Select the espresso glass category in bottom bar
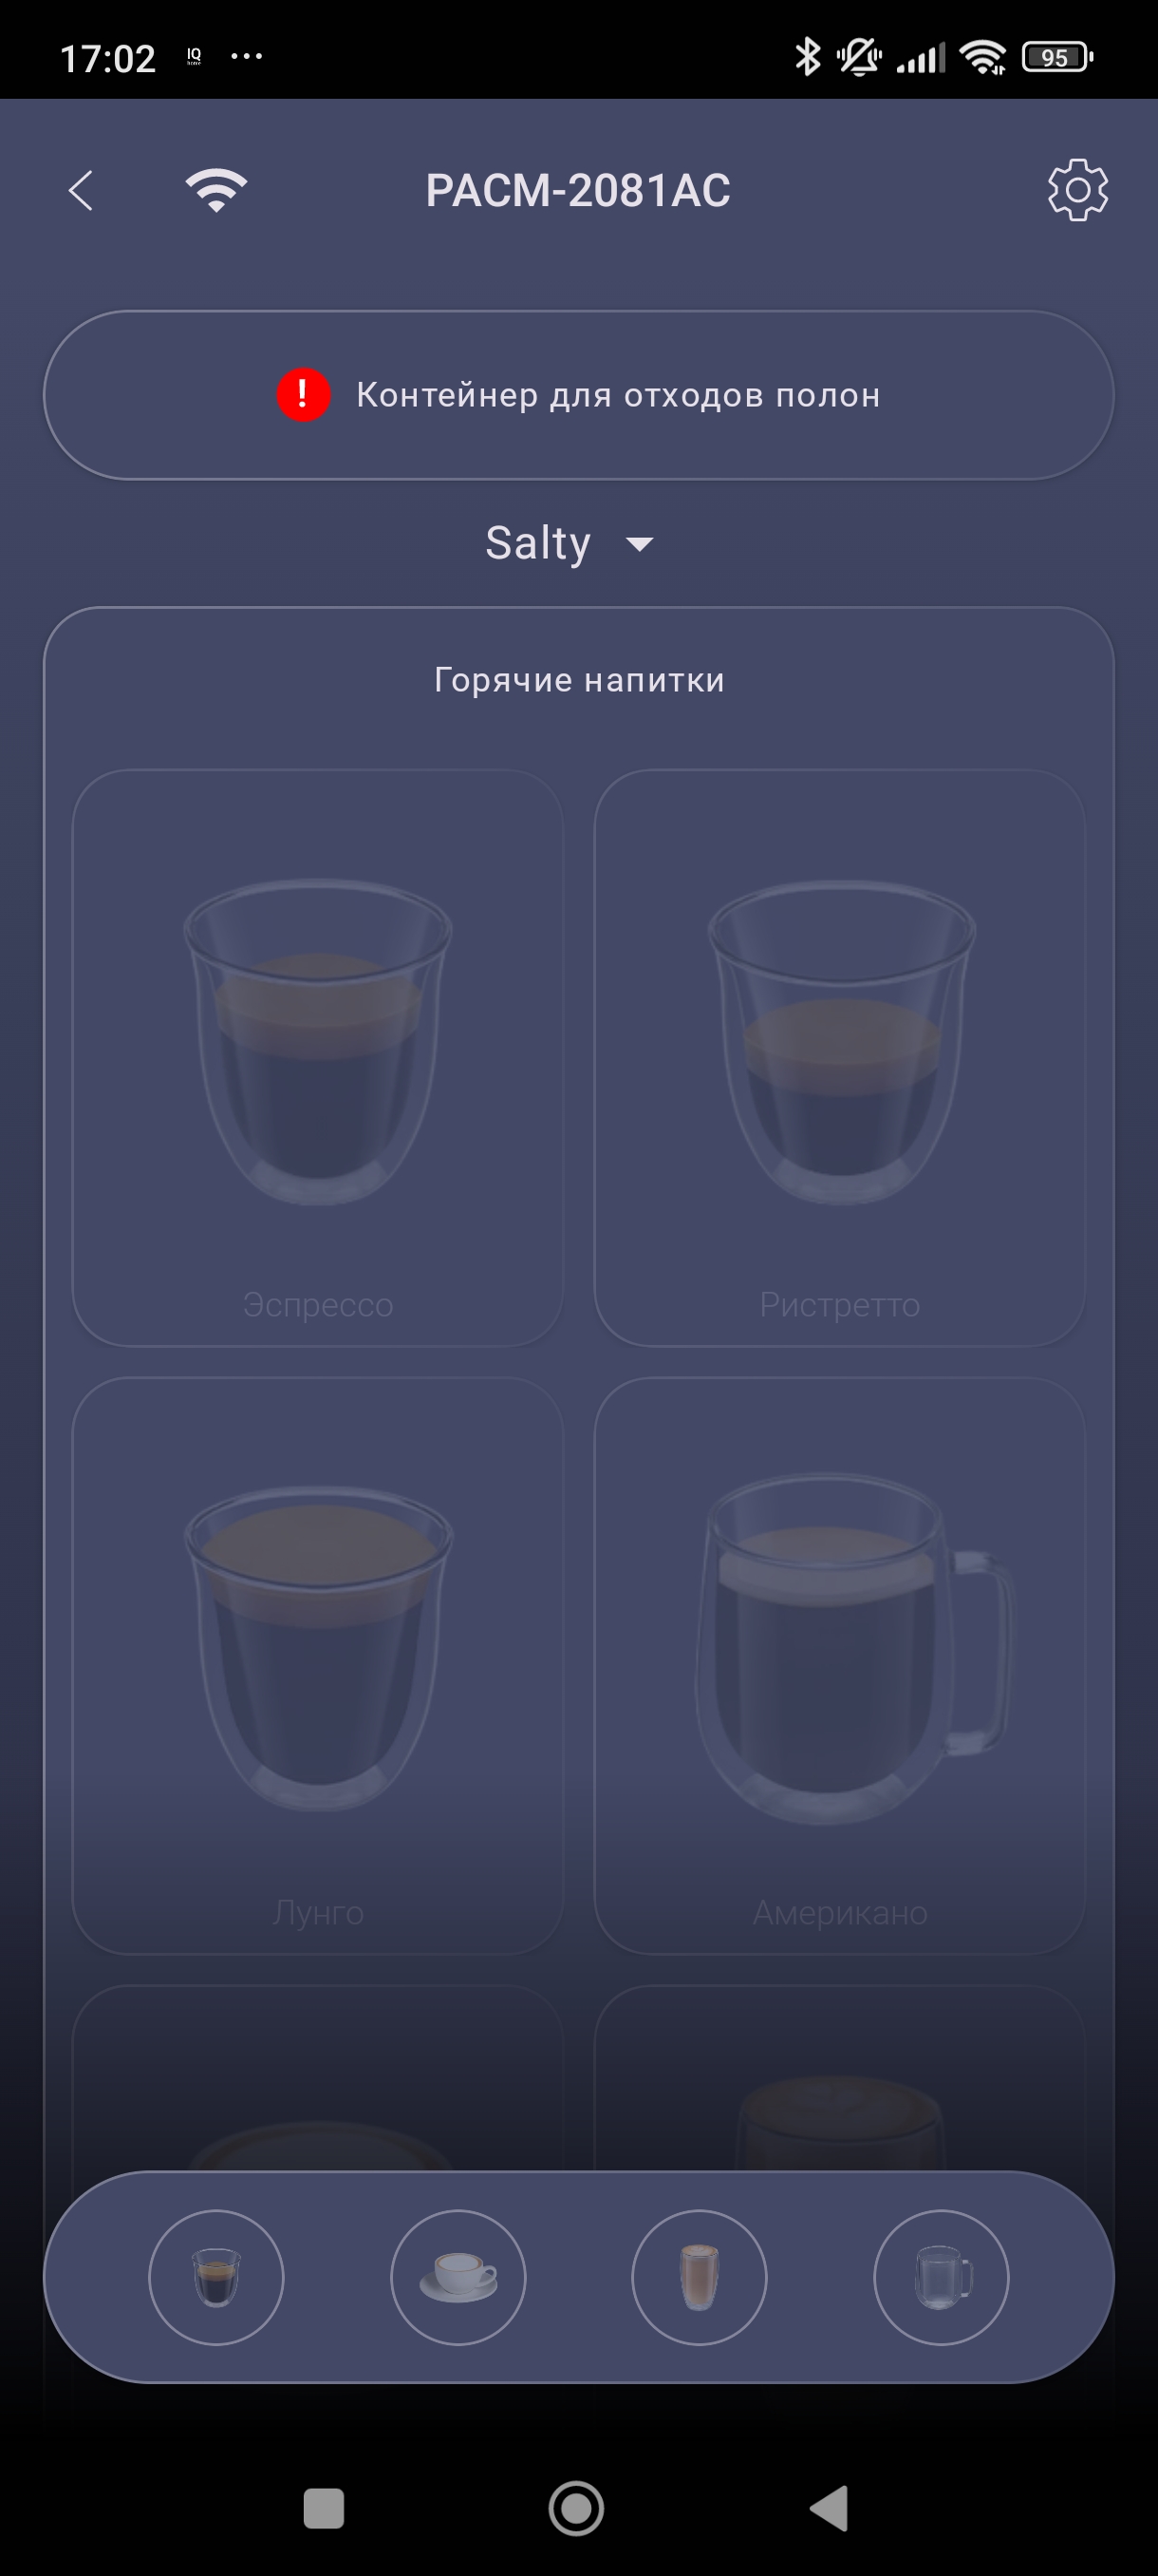 (215, 2277)
